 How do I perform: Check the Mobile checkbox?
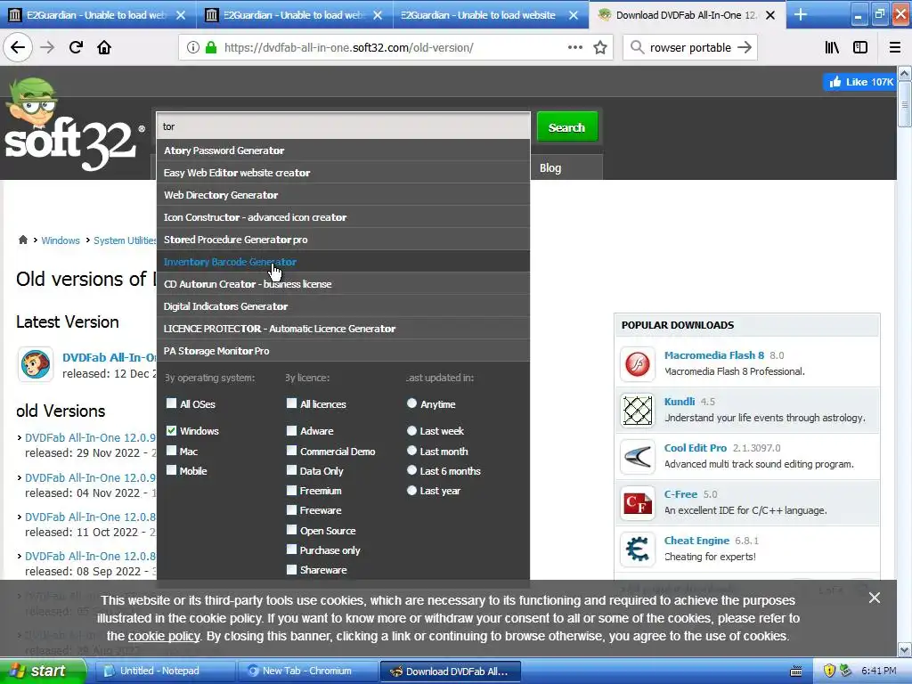[172, 470]
